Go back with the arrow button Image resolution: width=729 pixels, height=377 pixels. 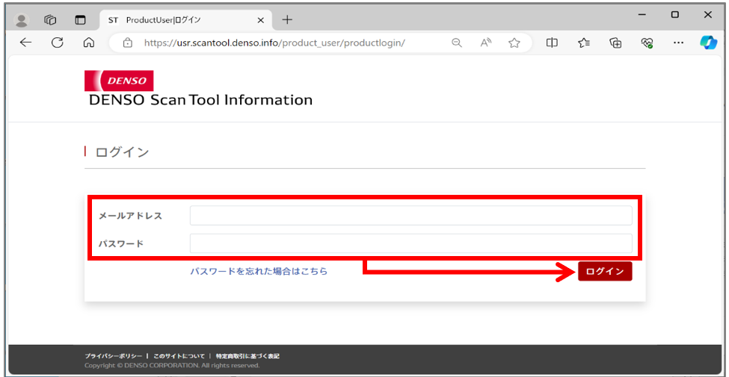pyautogui.click(x=25, y=43)
